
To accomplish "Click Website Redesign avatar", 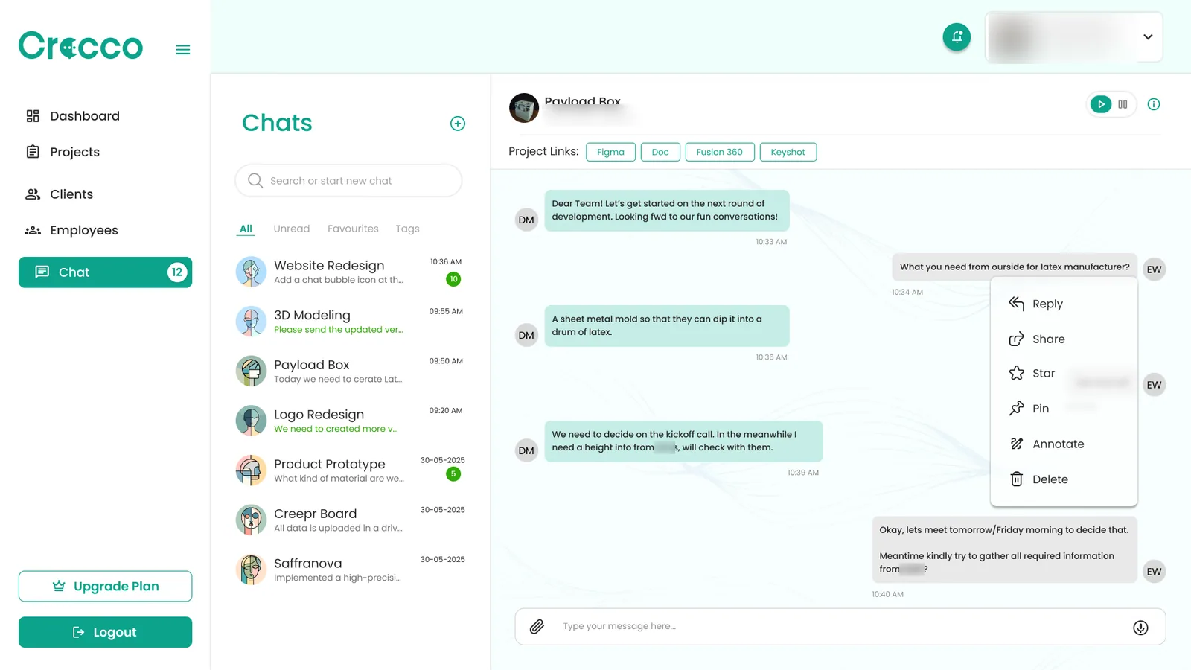I will pos(251,272).
